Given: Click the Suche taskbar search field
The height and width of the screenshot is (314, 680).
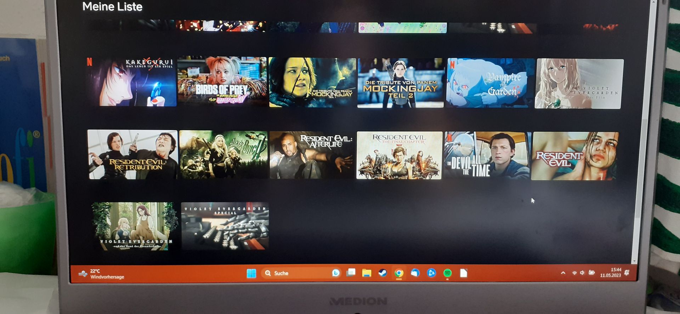Looking at the screenshot, I should pyautogui.click(x=297, y=273).
